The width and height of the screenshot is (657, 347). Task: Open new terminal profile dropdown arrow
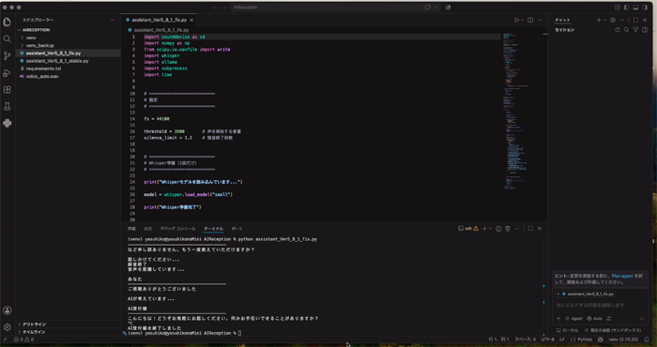click(491, 229)
